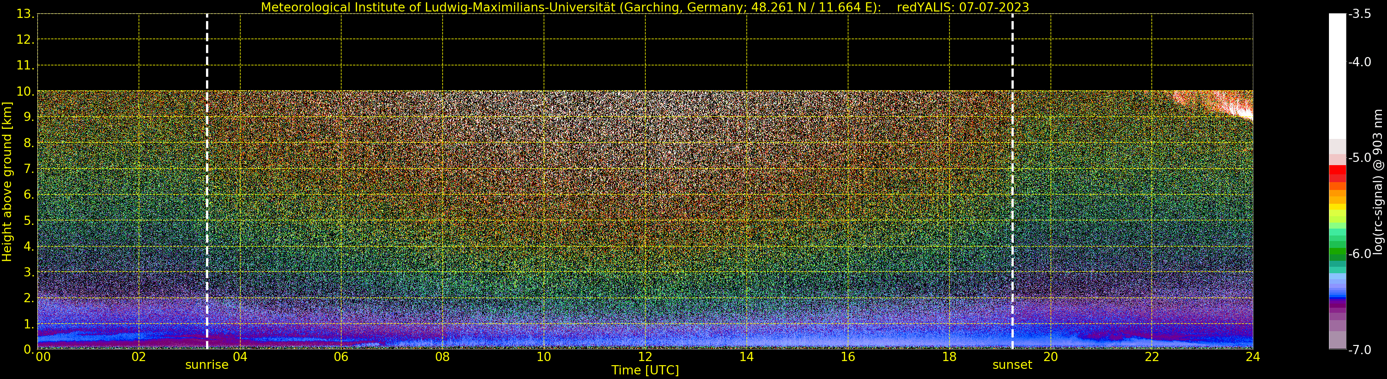Click the time tick label '00'
The height and width of the screenshot is (379, 1387).
pos(43,356)
